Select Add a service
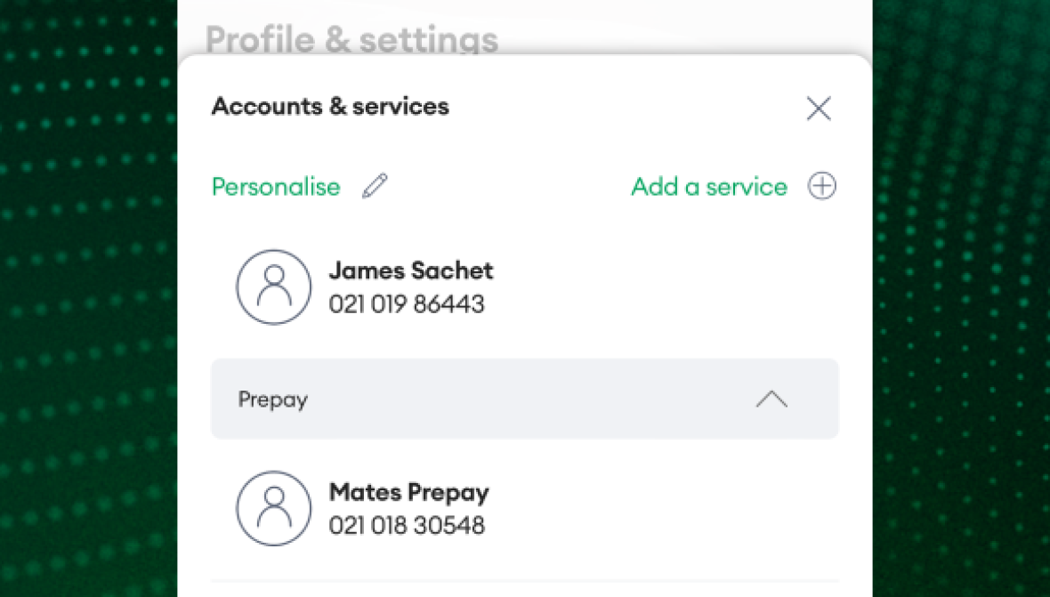This screenshot has width=1050, height=597. tap(708, 187)
